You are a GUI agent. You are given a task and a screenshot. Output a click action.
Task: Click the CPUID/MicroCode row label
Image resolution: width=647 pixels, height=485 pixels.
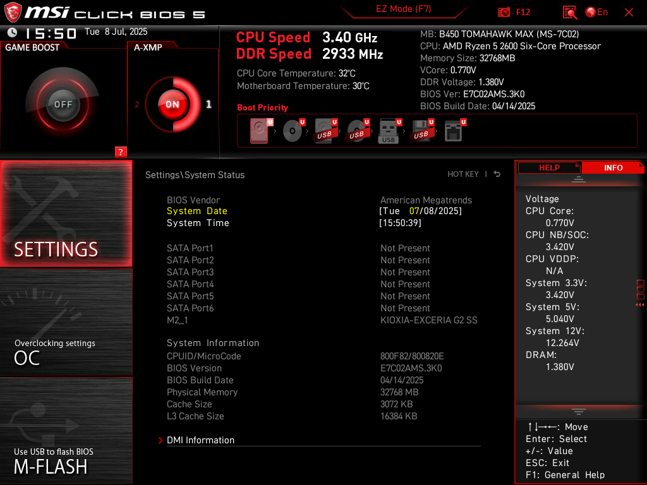pyautogui.click(x=204, y=356)
